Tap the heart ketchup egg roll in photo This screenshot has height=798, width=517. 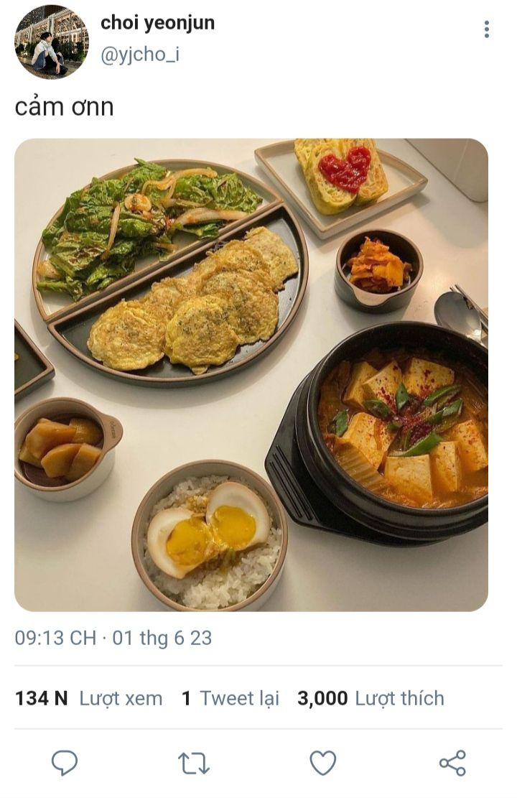(342, 175)
